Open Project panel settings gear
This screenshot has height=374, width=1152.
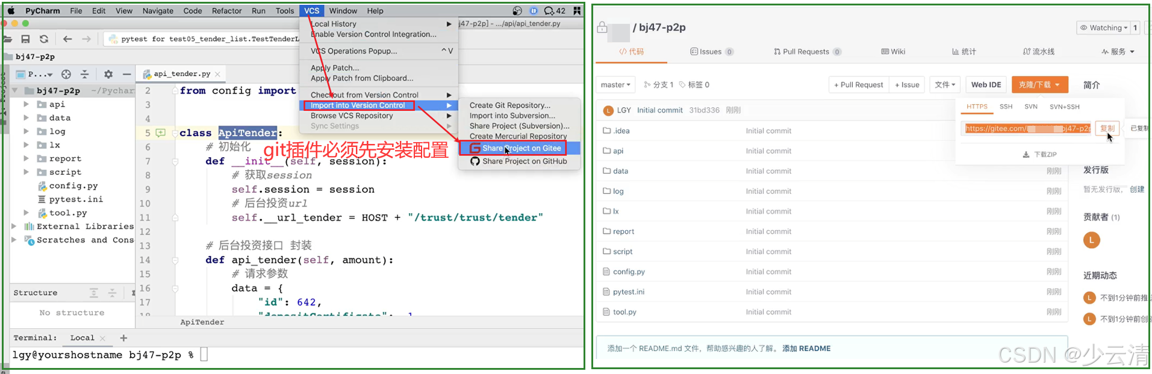(x=108, y=74)
